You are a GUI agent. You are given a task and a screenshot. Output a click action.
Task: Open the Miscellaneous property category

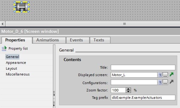[x=18, y=74]
